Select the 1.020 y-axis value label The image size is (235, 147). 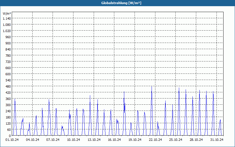click(x=7, y=31)
